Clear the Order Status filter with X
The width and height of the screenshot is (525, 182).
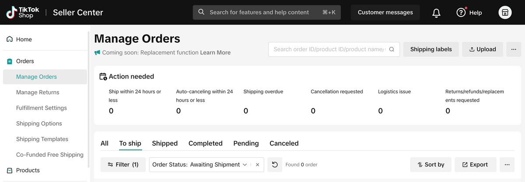[258, 165]
